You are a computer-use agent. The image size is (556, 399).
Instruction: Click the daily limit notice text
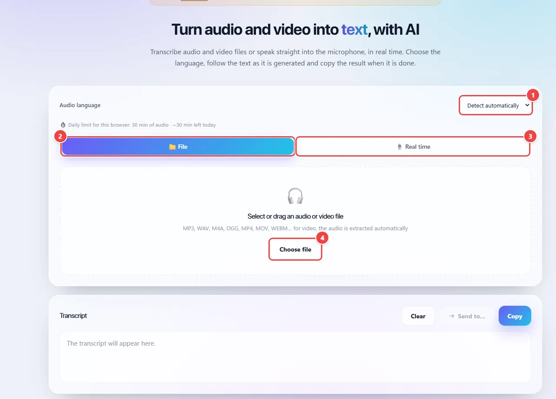[x=142, y=125]
